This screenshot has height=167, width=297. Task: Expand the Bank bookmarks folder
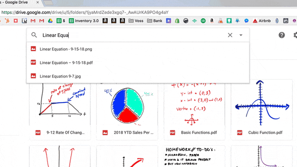tap(155, 21)
